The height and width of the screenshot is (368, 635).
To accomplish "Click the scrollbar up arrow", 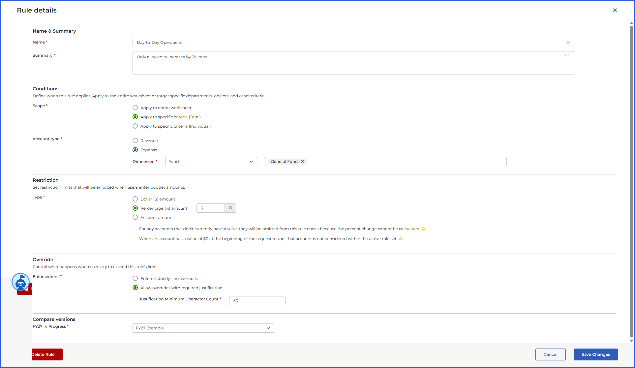I will [x=631, y=23].
